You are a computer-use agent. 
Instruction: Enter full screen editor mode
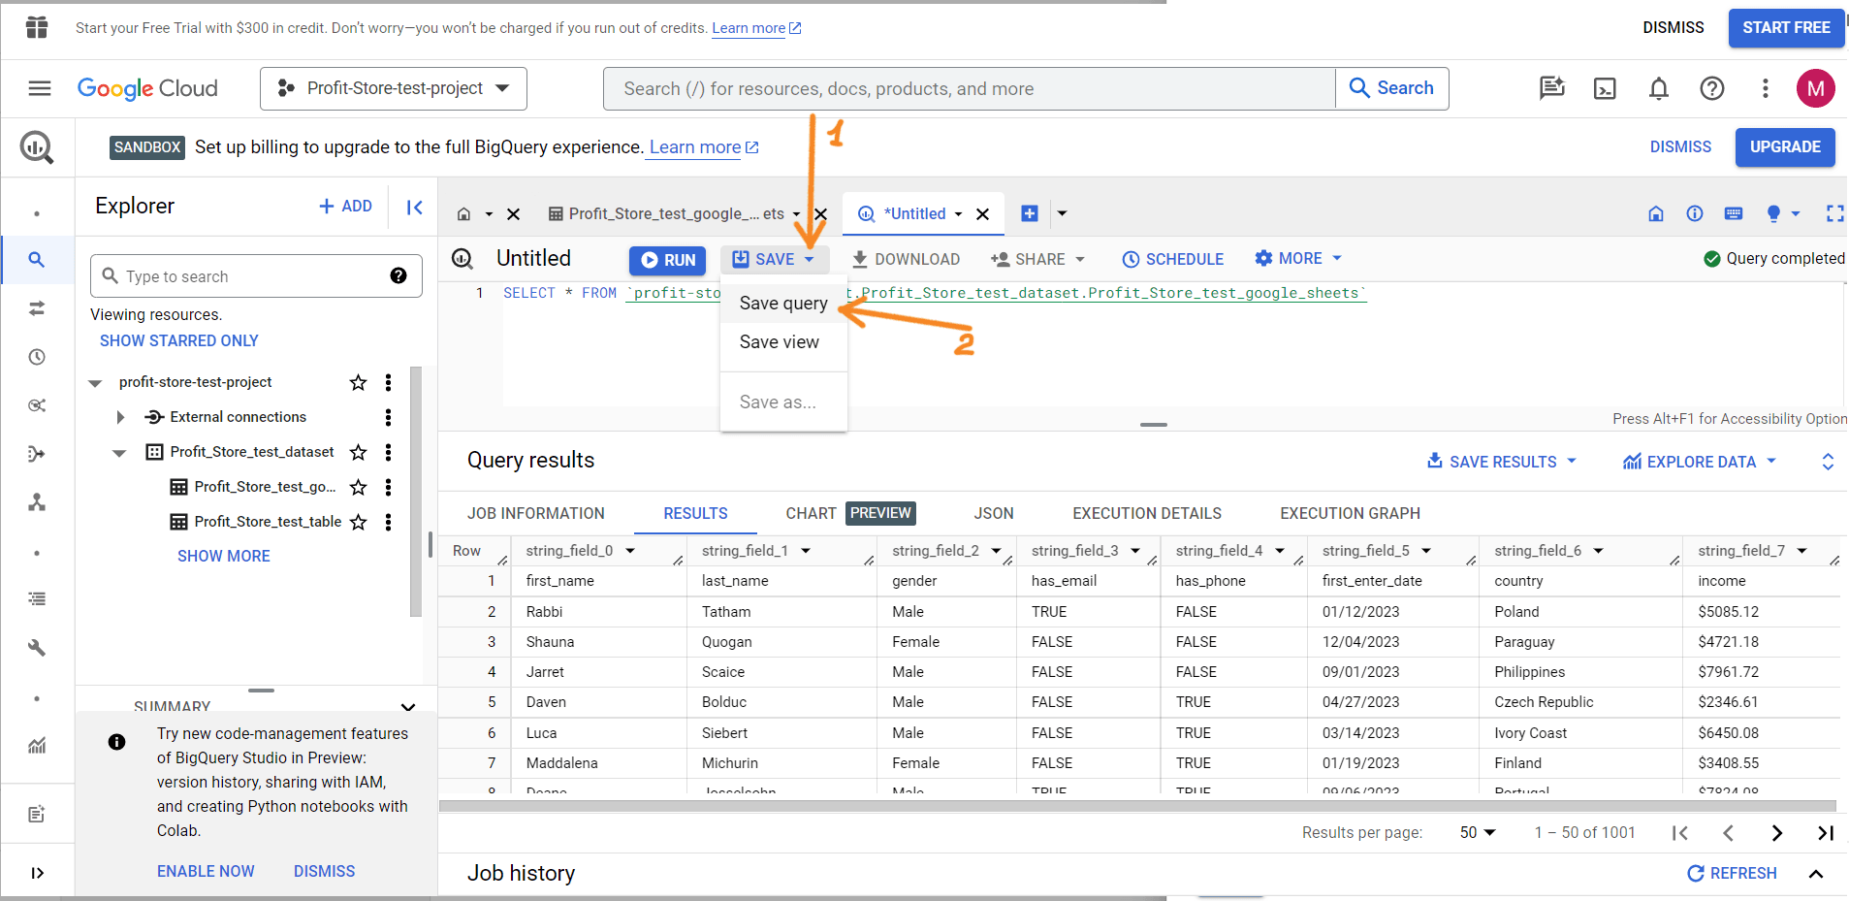1834,213
